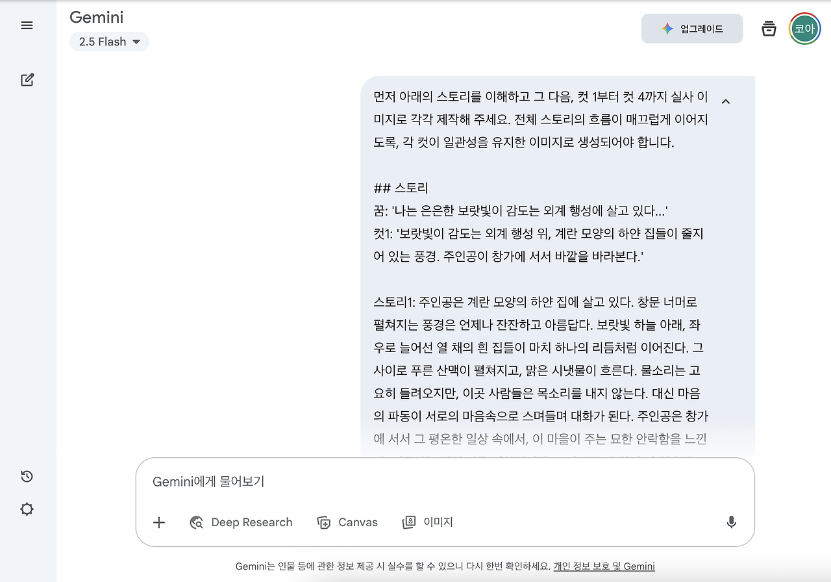Turn on 이미지 image generation mode

(x=428, y=522)
